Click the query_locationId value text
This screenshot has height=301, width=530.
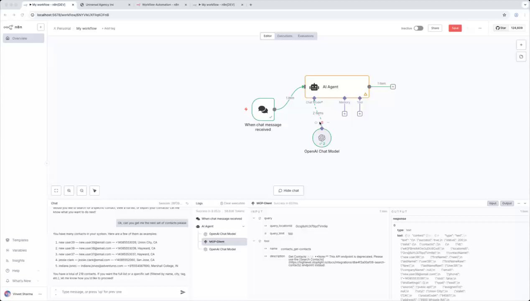click(311, 226)
